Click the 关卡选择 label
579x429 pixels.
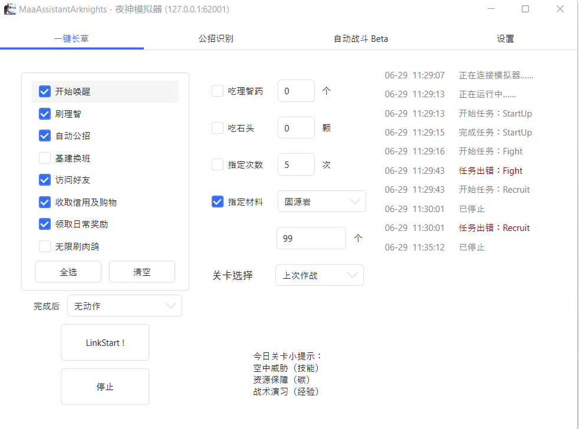tap(233, 275)
